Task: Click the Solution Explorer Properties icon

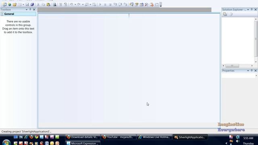Action: tap(225, 14)
